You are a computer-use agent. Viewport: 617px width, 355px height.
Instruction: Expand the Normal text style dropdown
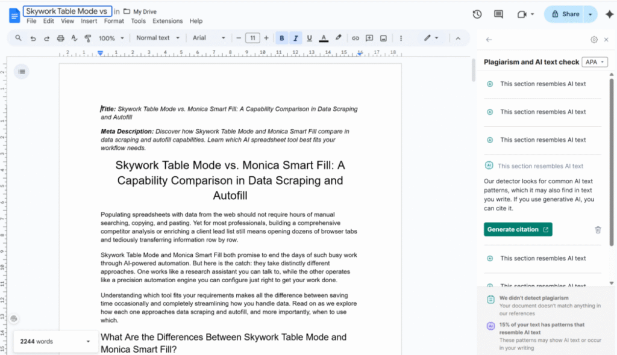coord(158,38)
